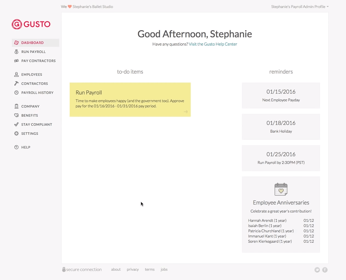Viewport: 346px width, 280px height.
Task: Expand Stephanie's Payroll Admin Profile dropdown
Action: pos(300,7)
